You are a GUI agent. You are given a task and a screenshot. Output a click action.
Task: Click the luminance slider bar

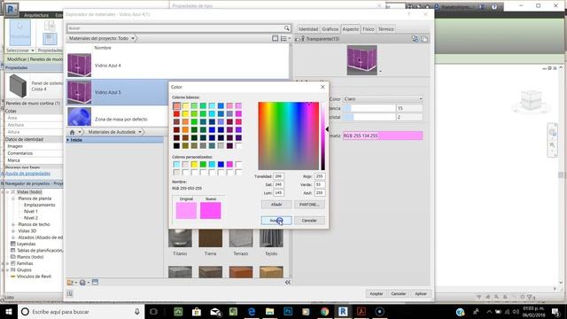click(x=322, y=136)
